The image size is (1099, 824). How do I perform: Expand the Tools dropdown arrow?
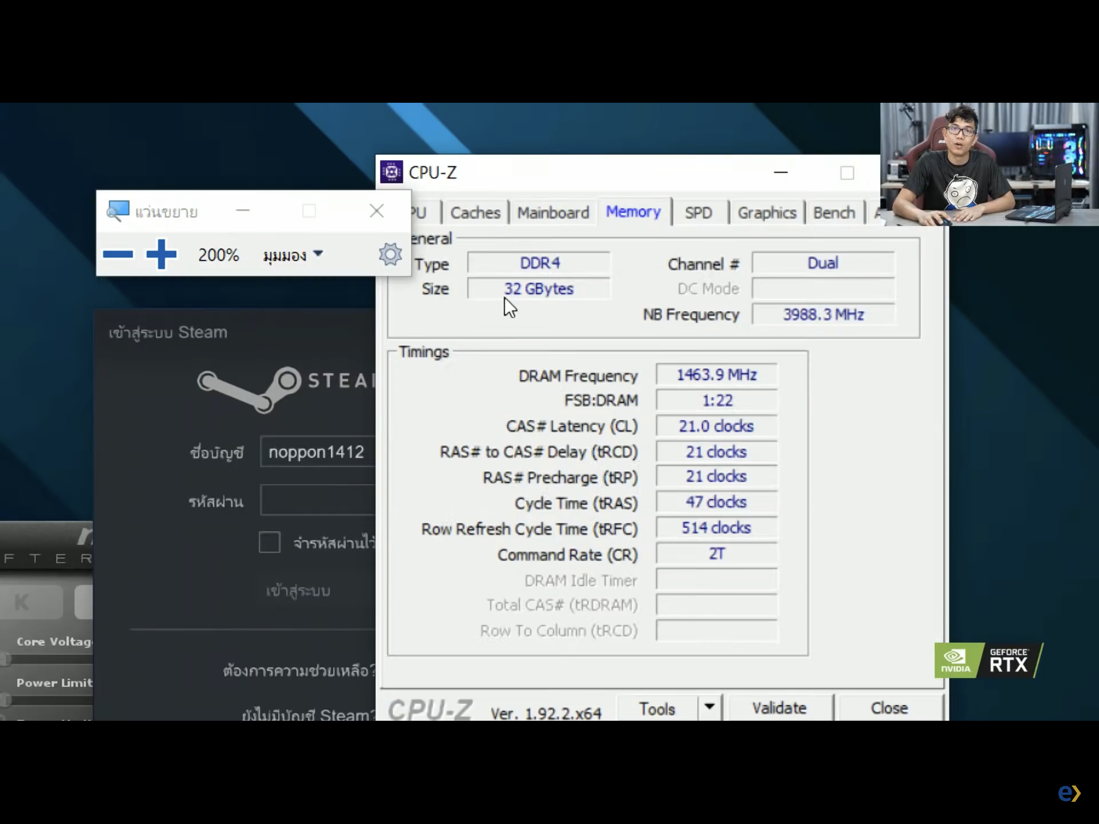point(710,707)
